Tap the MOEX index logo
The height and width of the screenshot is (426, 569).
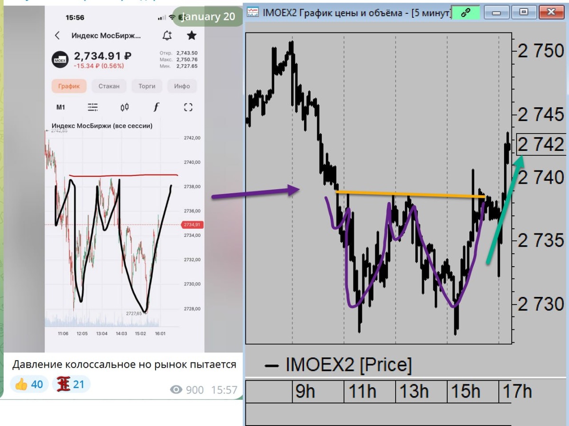pyautogui.click(x=60, y=60)
